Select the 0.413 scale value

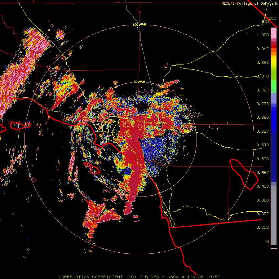pos(263,186)
